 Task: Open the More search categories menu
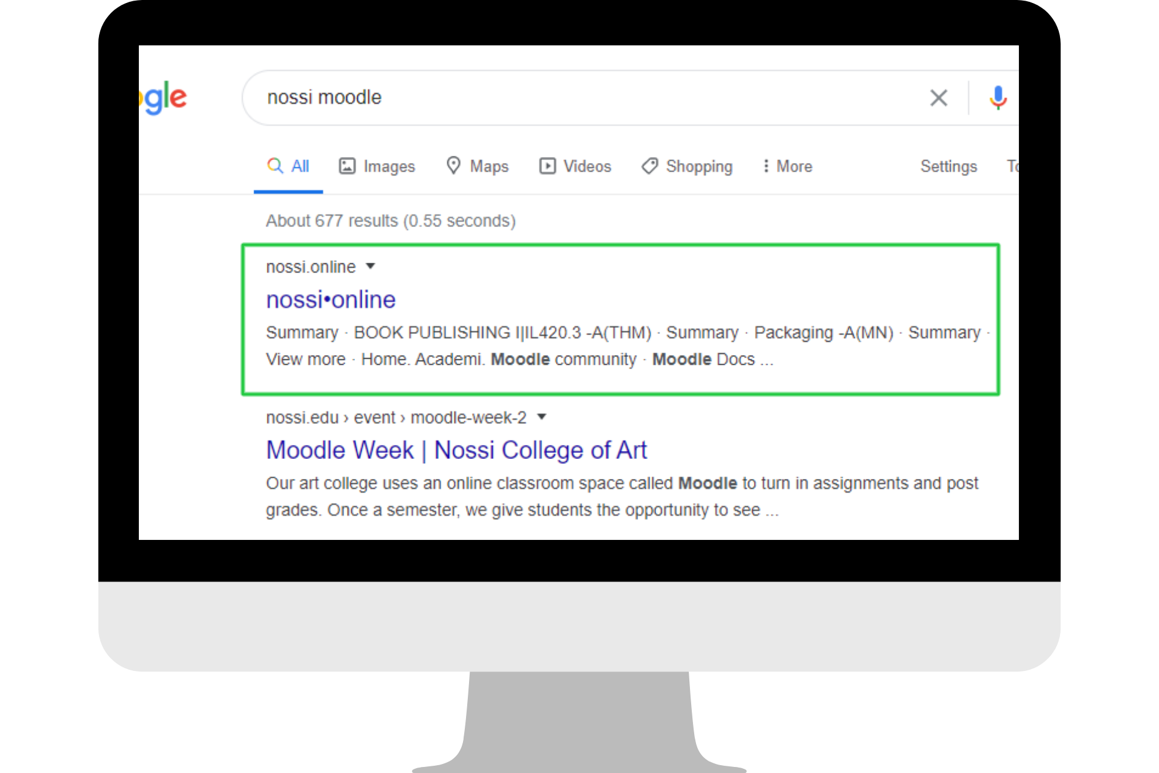click(788, 167)
